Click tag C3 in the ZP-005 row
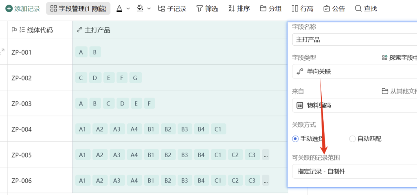417x195 pixels. click(252, 155)
